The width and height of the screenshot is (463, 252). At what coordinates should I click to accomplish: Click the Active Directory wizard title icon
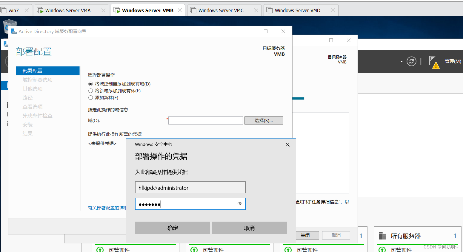point(14,31)
